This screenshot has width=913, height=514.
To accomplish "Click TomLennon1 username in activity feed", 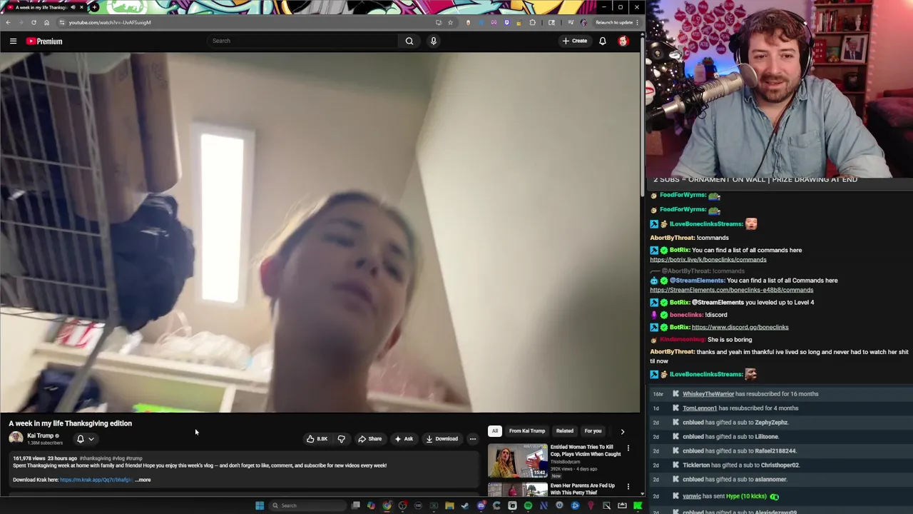I will [x=700, y=408].
